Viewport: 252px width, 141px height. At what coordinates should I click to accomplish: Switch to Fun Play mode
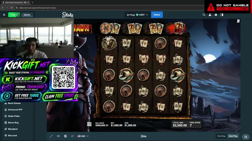[221, 136]
